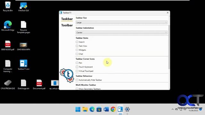Screen dimensions: 205x115
Task: Enable the Virtual Touchpad checkbox
Action: click(x=77, y=71)
